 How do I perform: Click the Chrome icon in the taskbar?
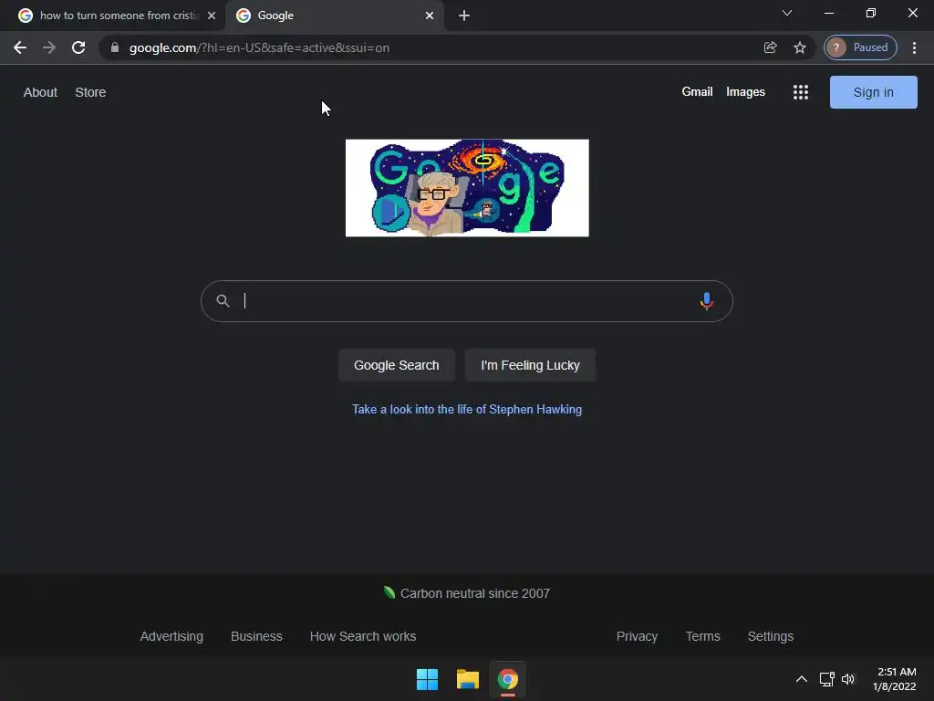tap(508, 679)
